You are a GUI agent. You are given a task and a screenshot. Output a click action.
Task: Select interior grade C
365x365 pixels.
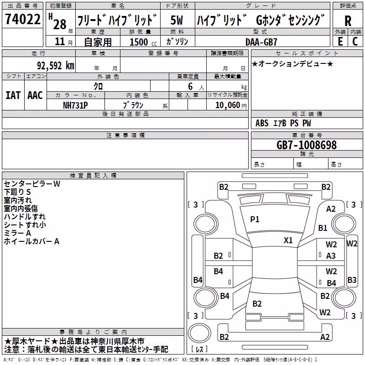355,42
